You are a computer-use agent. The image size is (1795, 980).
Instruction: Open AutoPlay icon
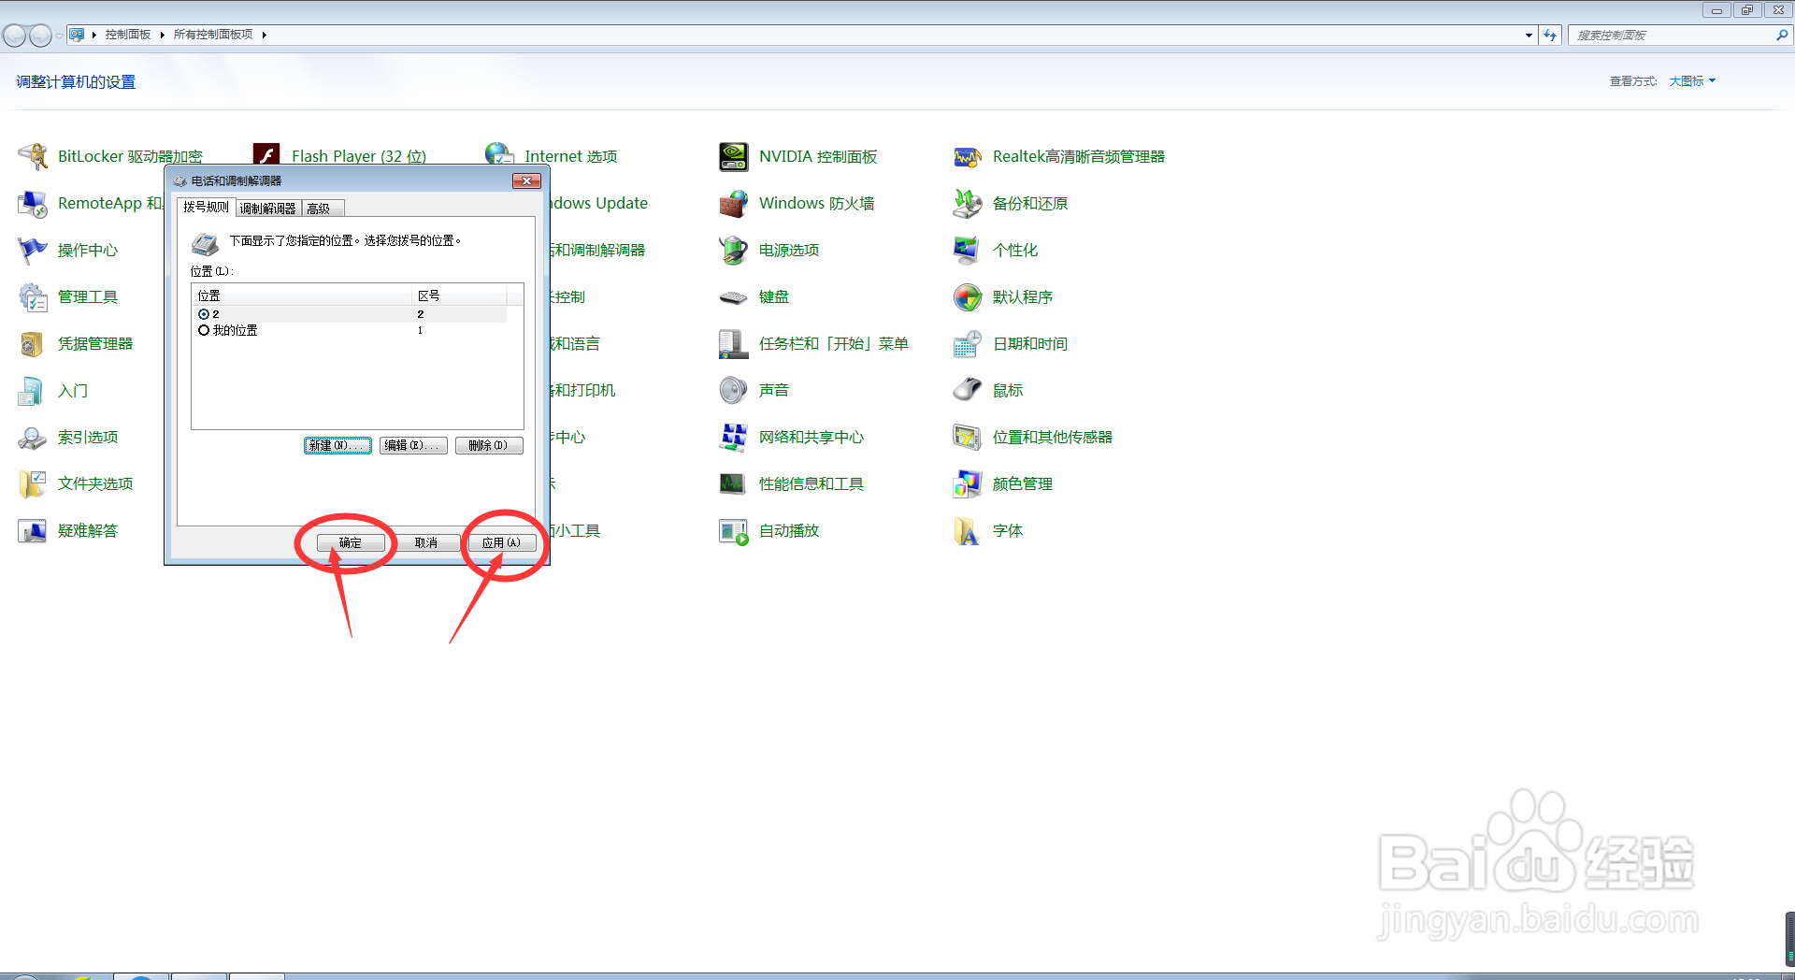[734, 530]
